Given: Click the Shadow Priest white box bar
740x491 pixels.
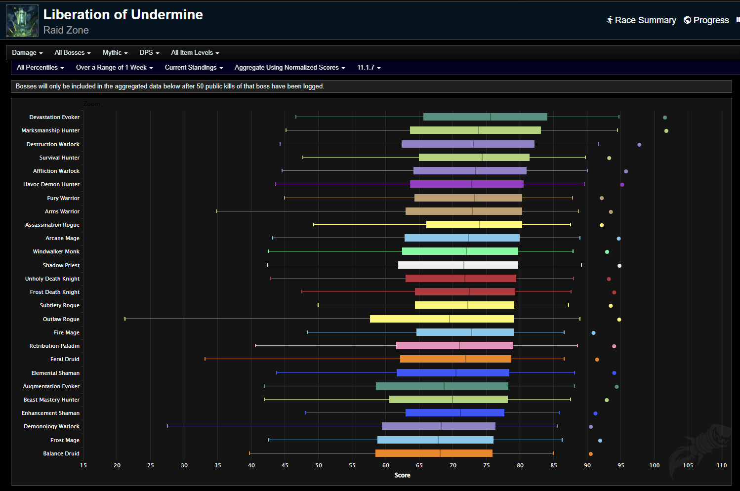Looking at the screenshot, I should coord(458,265).
